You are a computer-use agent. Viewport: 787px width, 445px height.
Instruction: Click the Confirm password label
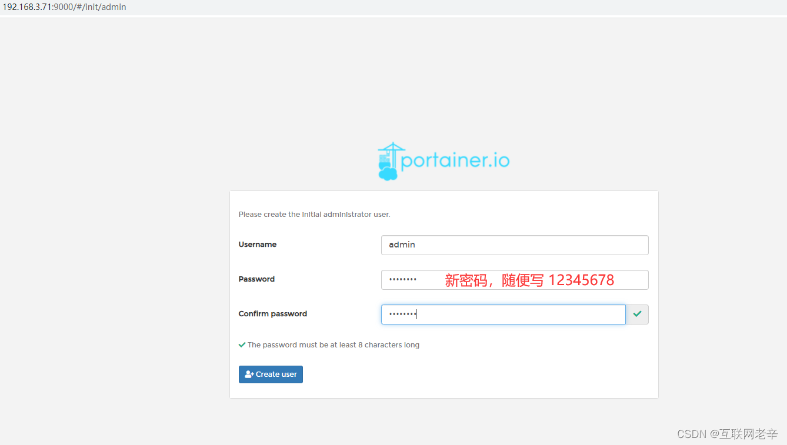coord(273,314)
